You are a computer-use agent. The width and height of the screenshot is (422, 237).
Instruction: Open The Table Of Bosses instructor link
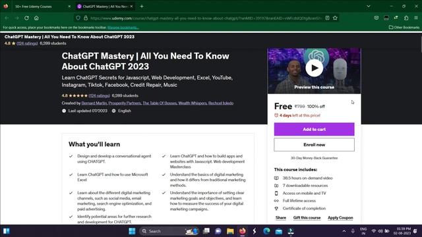pos(160,103)
